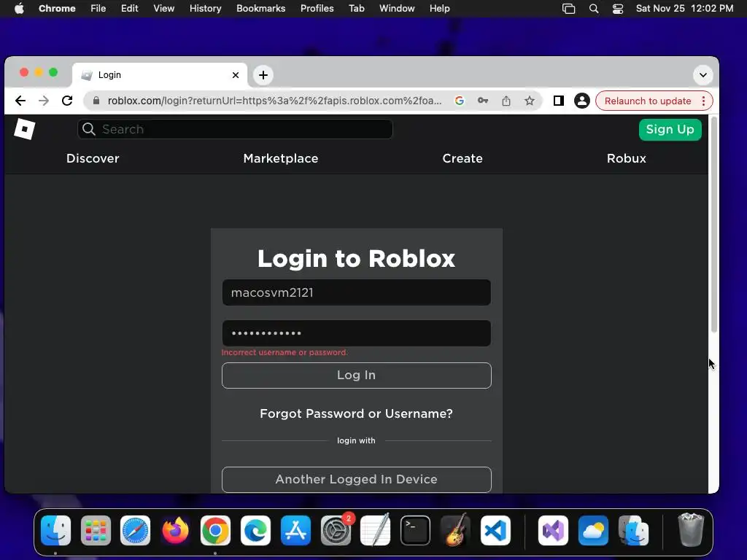Open the Edit menu

coord(130,8)
